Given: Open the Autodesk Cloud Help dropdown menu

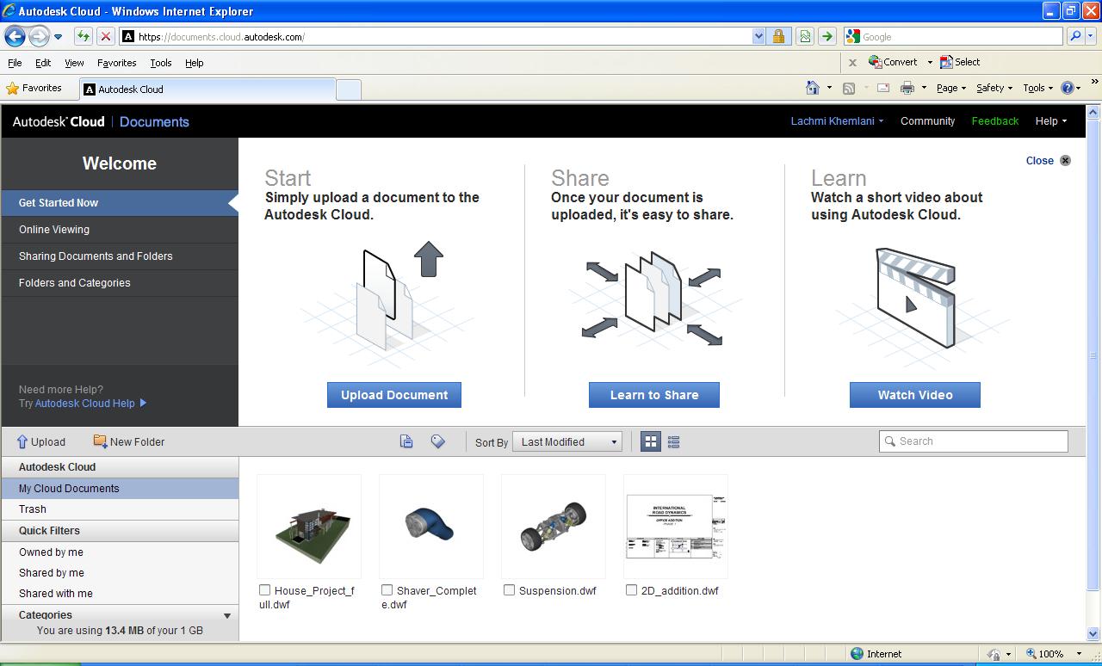Looking at the screenshot, I should click(x=1050, y=121).
